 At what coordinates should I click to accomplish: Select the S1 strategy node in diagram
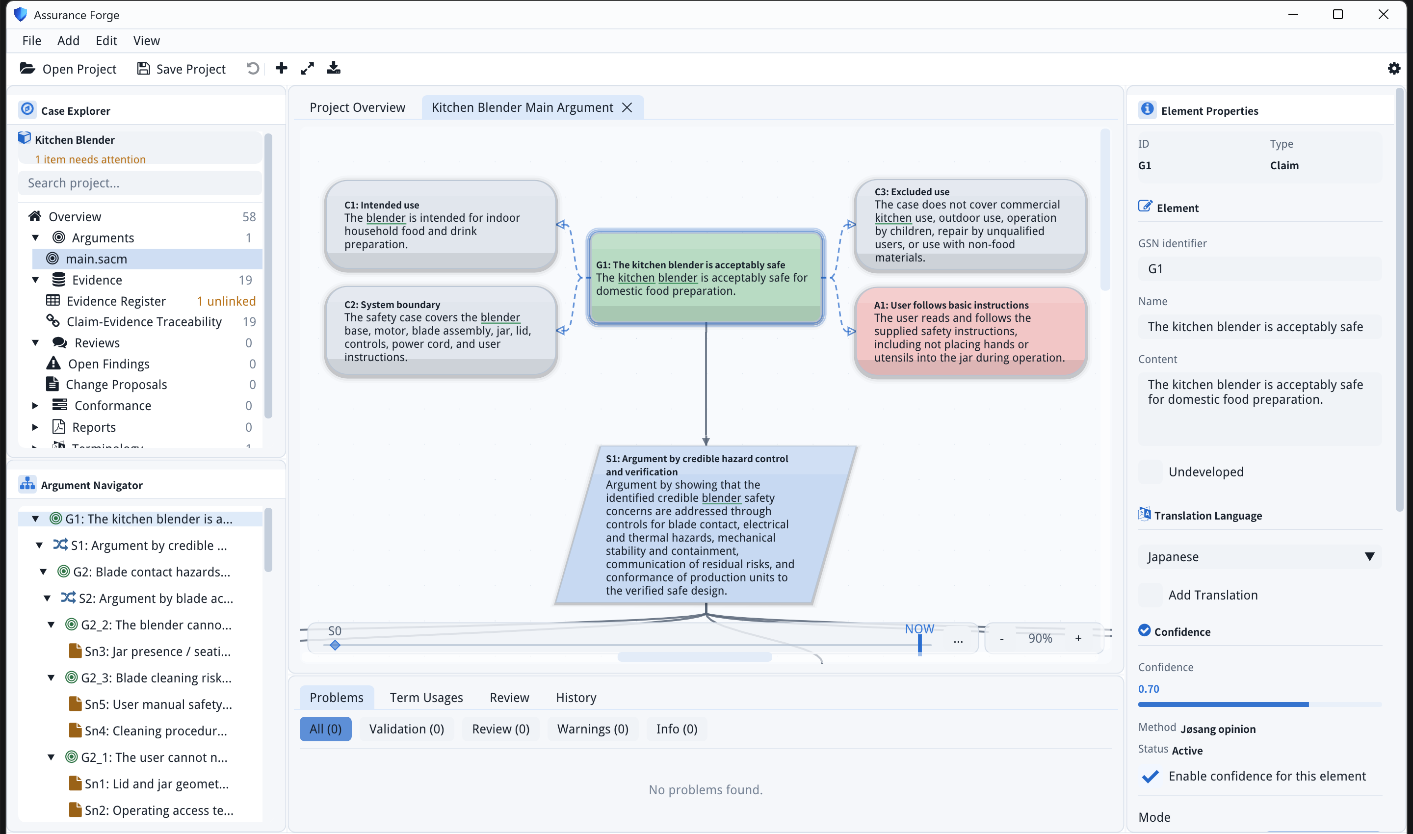[x=706, y=524]
